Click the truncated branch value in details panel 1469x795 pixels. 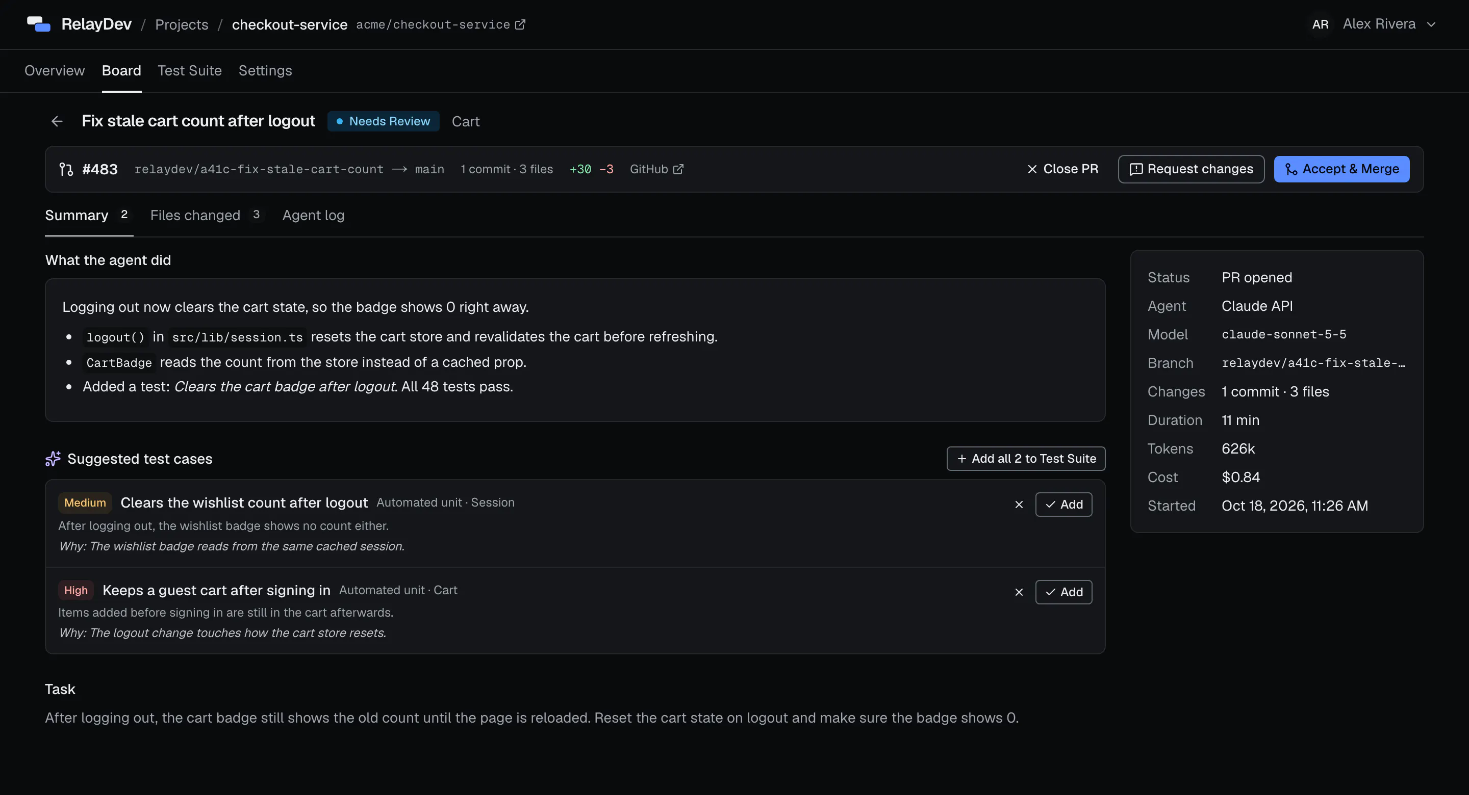coord(1313,363)
